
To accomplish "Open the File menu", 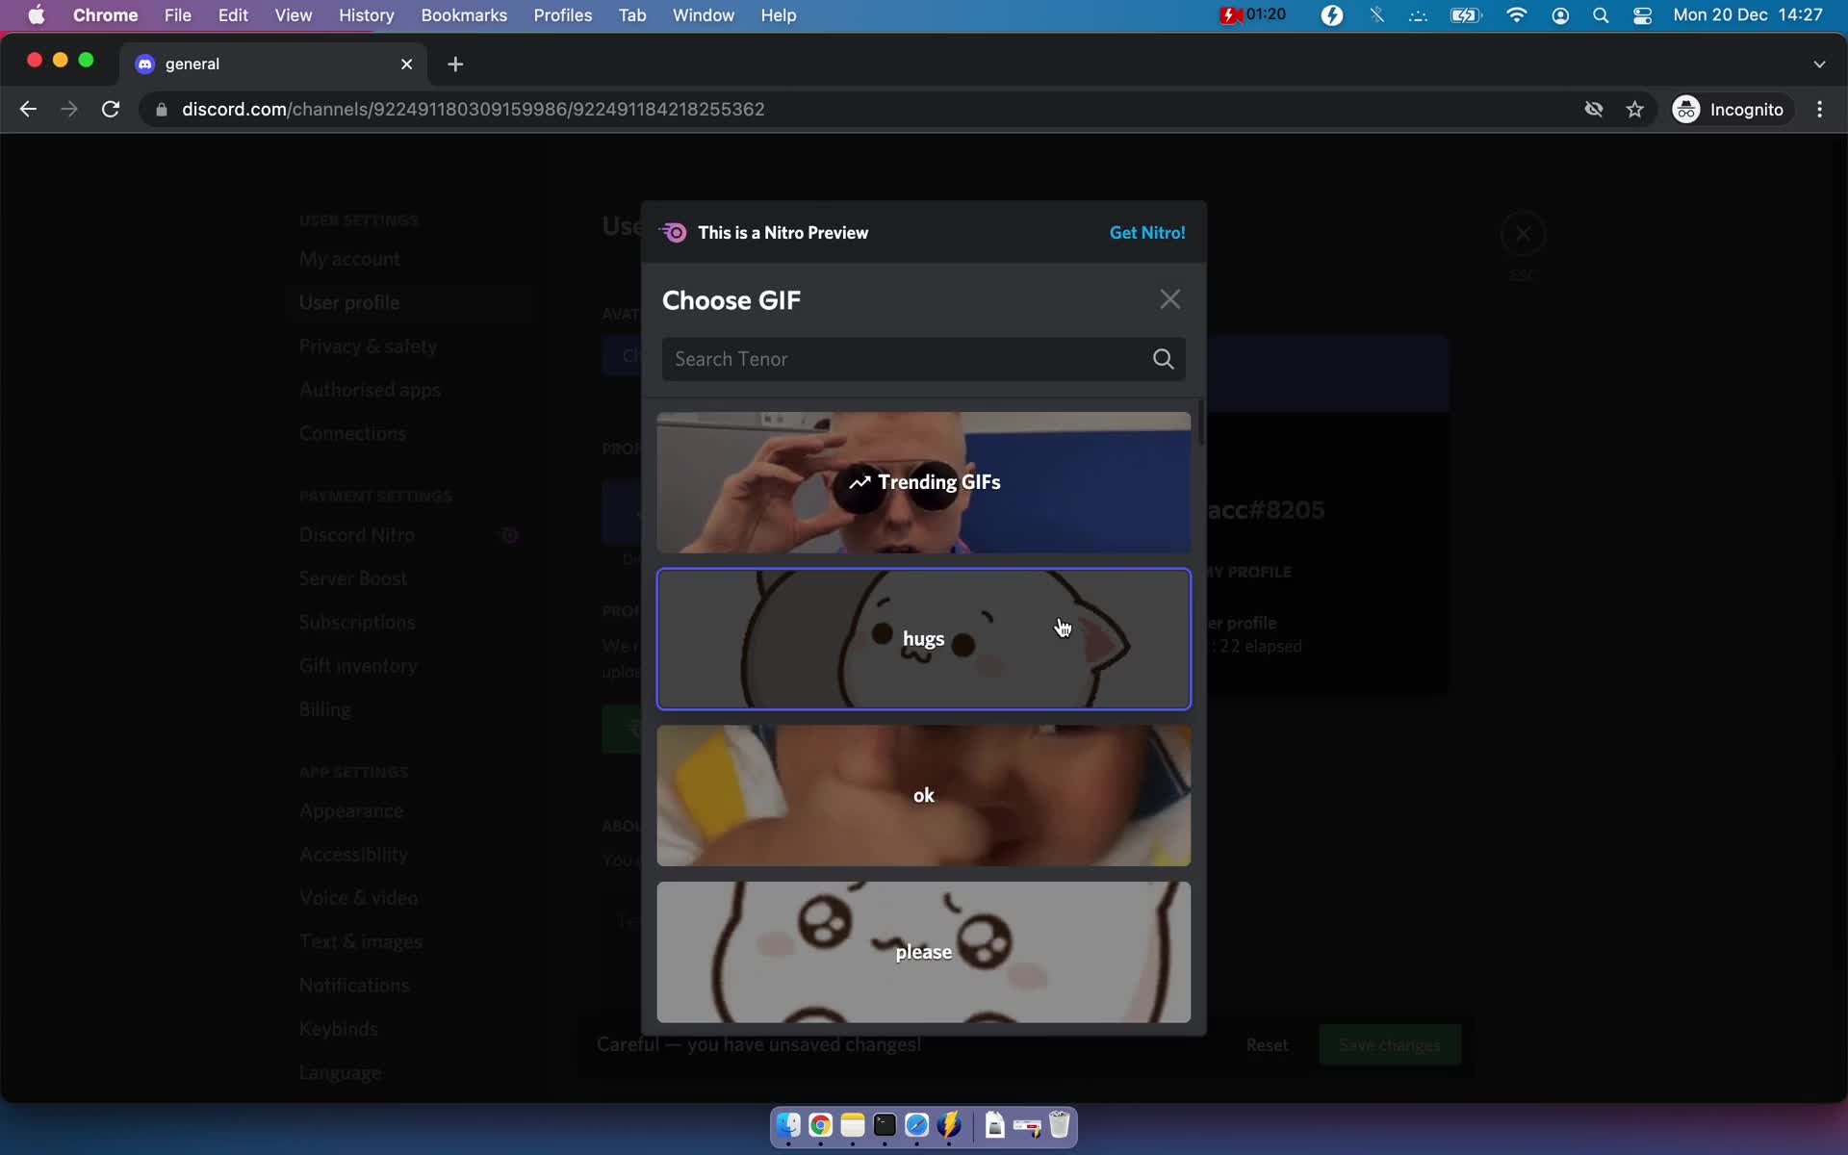I will click(x=177, y=15).
